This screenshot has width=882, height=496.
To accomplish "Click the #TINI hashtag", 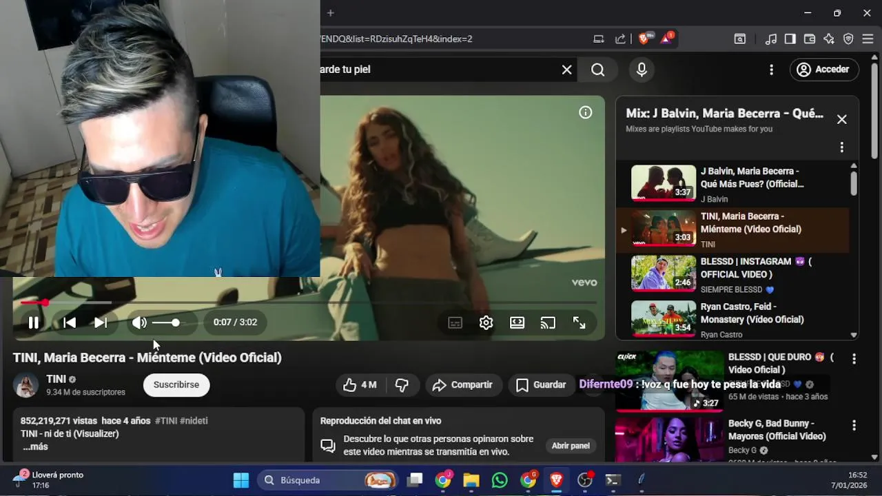I will 166,421.
